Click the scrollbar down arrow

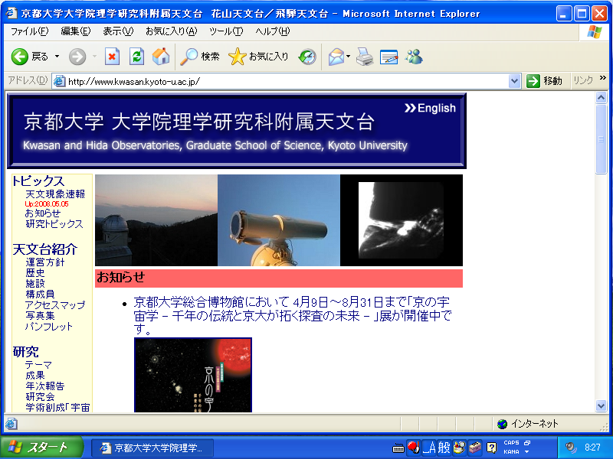click(x=601, y=406)
